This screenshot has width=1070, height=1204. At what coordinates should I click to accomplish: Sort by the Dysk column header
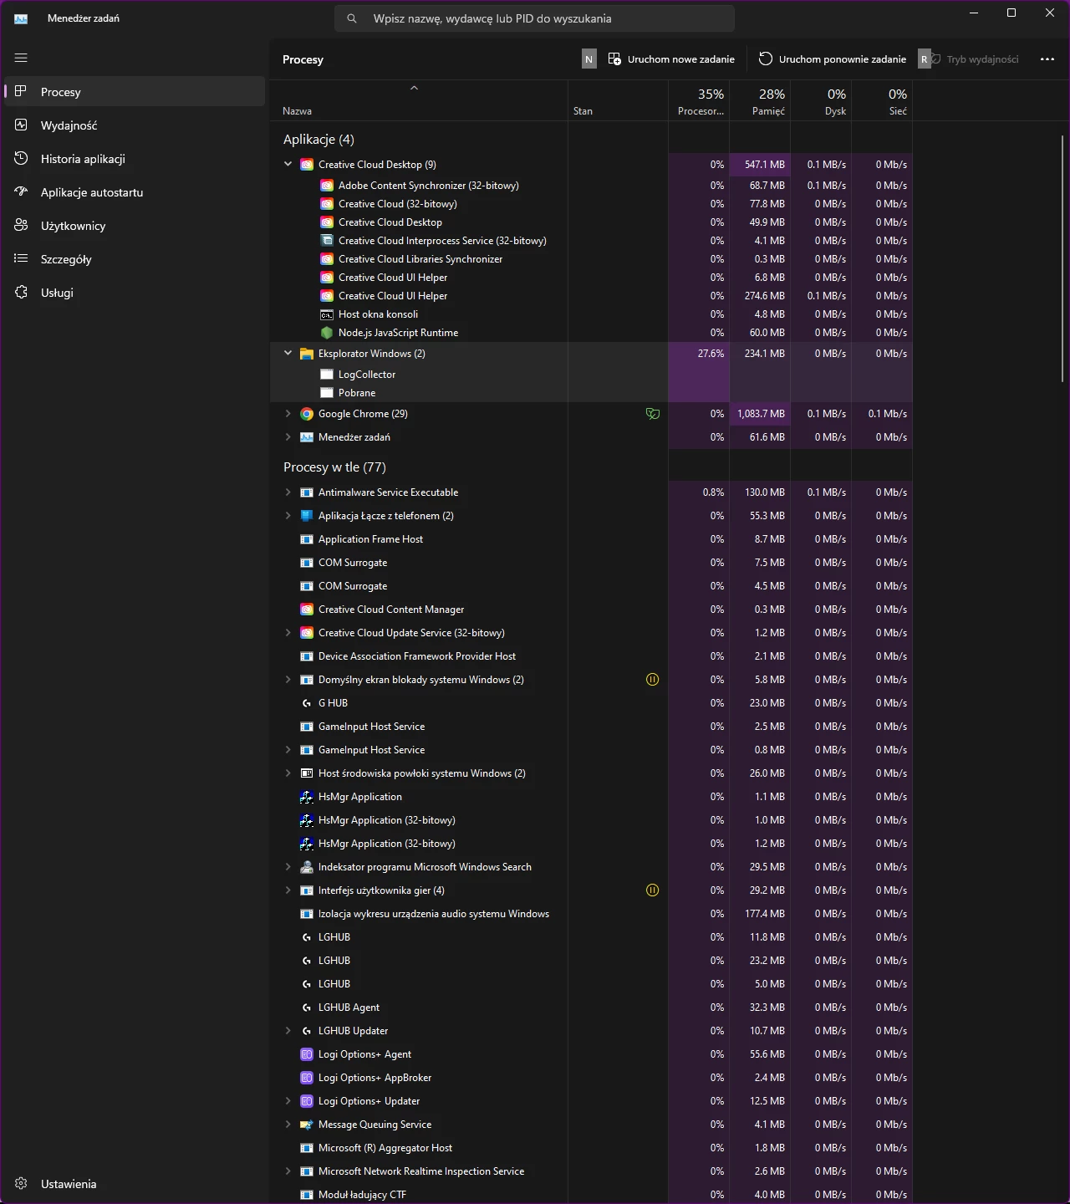[x=821, y=101]
